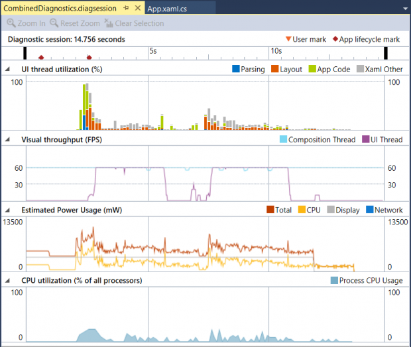Click the first app lifecycle mark on ruler

pos(41,58)
